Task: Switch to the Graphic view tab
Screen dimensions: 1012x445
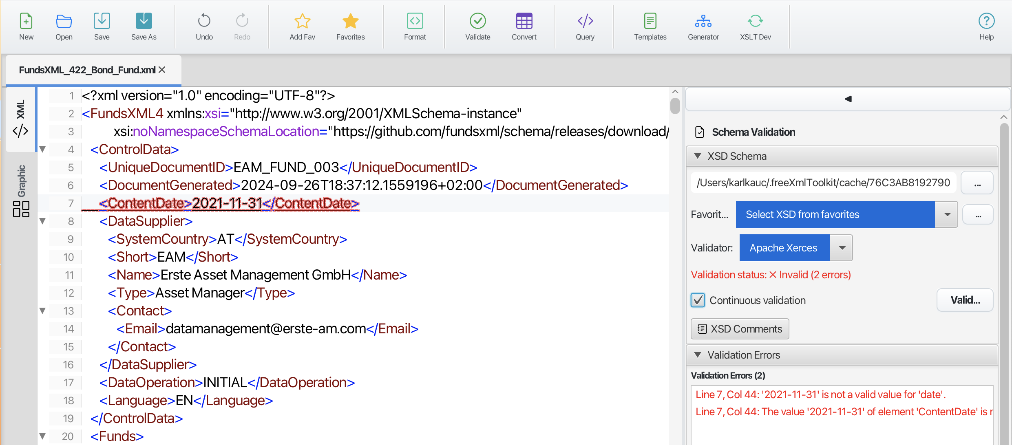Action: (x=21, y=189)
